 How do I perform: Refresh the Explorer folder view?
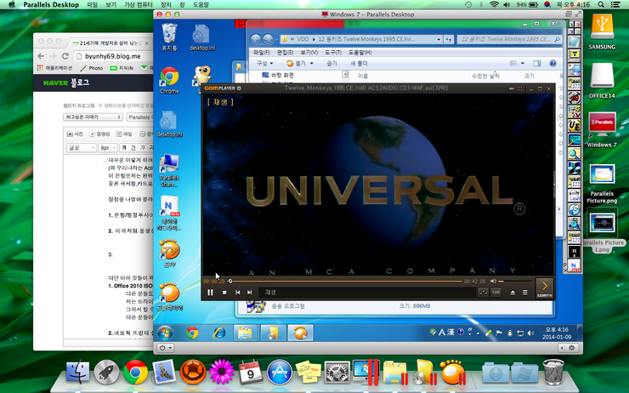[x=449, y=39]
